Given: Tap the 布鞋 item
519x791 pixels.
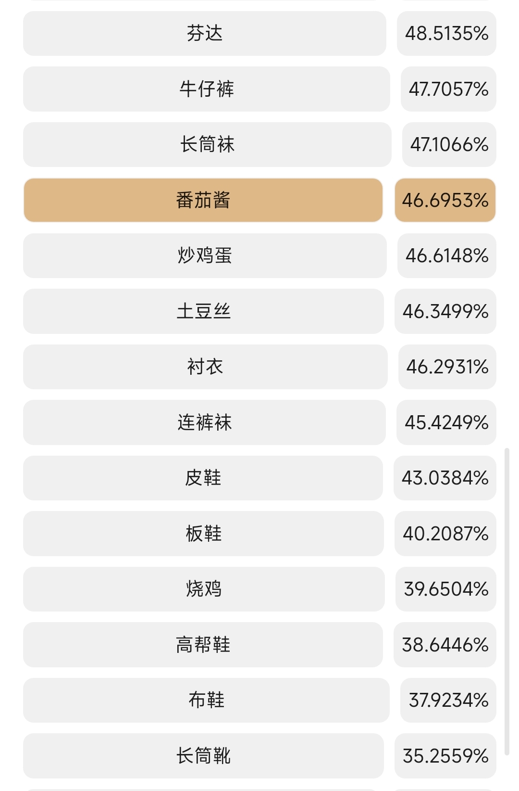Looking at the screenshot, I should 206,700.
